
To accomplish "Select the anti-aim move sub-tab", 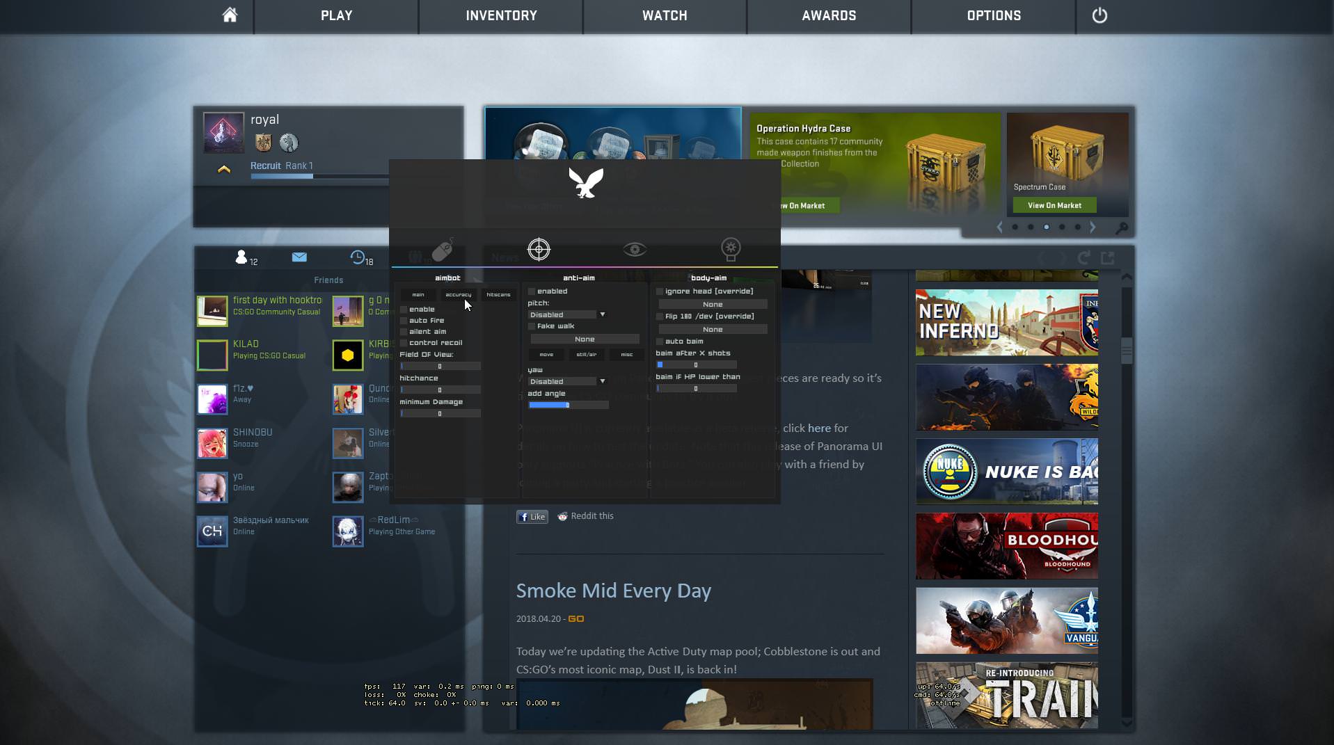I will 546,354.
